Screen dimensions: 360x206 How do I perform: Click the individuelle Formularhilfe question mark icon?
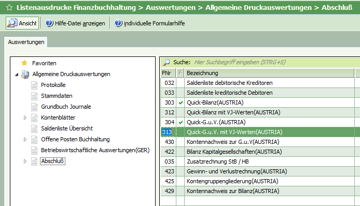tap(118, 23)
